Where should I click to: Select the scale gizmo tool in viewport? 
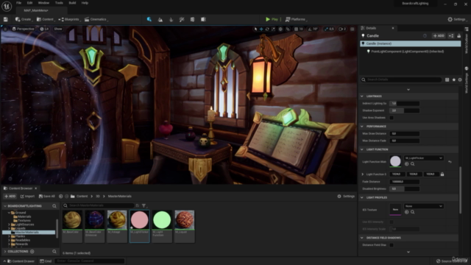pos(273,29)
